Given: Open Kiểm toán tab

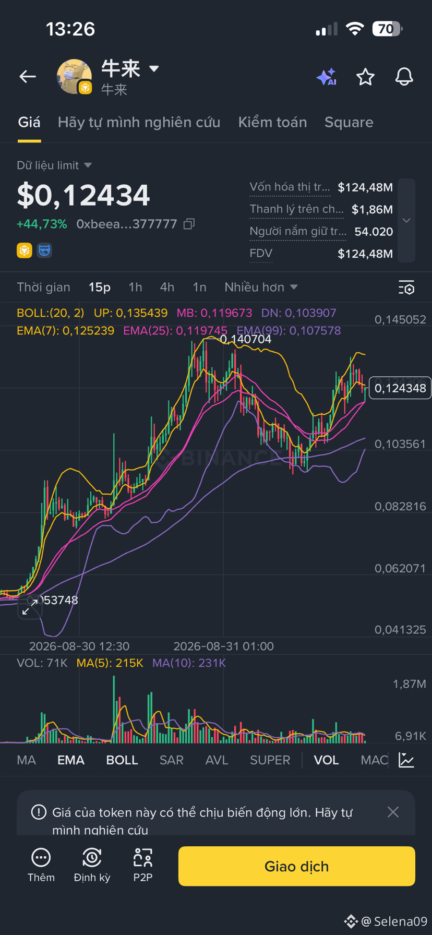Looking at the screenshot, I should tap(272, 122).
